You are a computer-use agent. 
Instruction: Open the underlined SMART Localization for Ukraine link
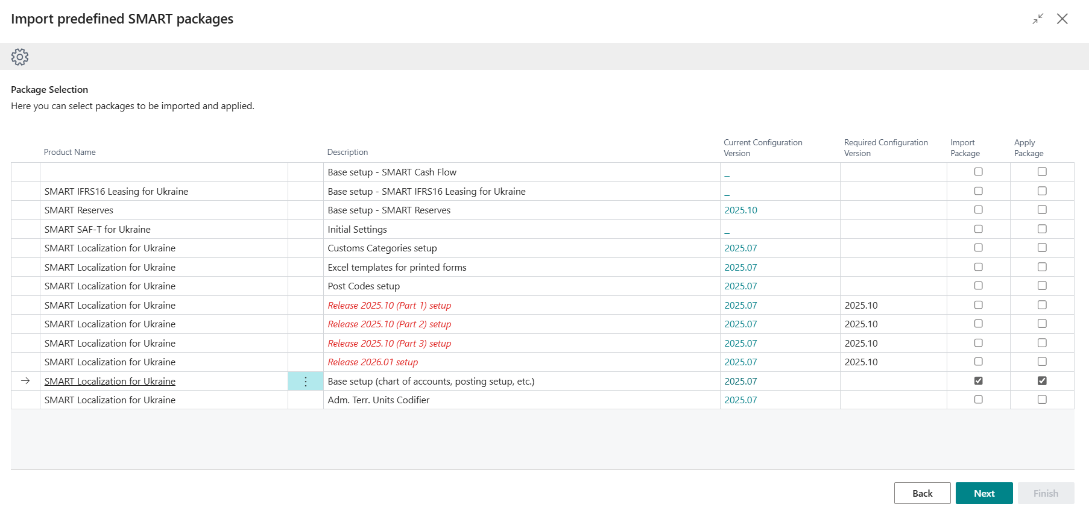[110, 382]
